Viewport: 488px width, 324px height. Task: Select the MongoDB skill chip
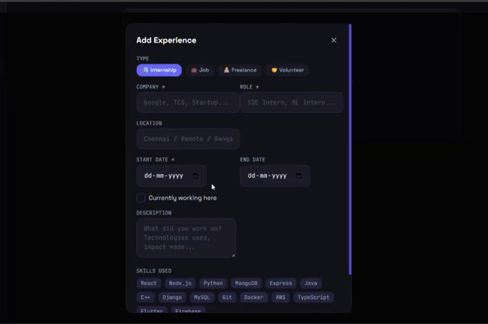point(246,283)
